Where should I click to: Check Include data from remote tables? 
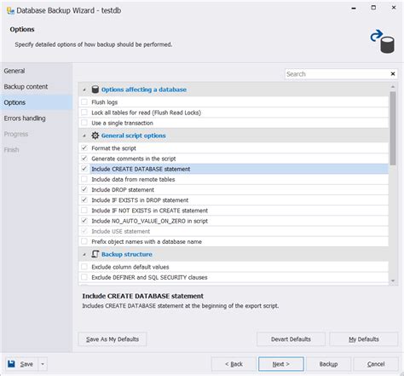[84, 179]
